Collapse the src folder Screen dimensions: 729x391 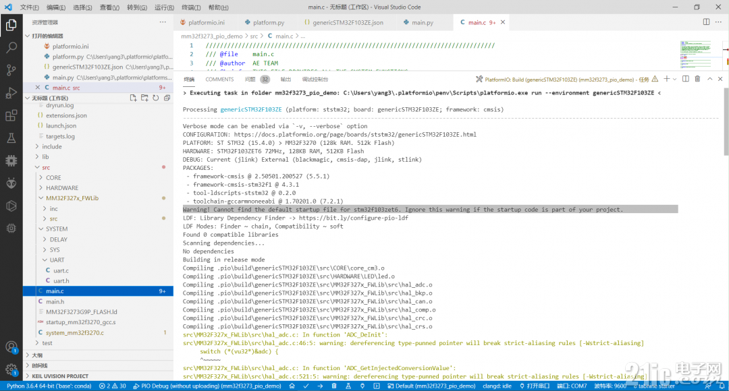point(37,168)
